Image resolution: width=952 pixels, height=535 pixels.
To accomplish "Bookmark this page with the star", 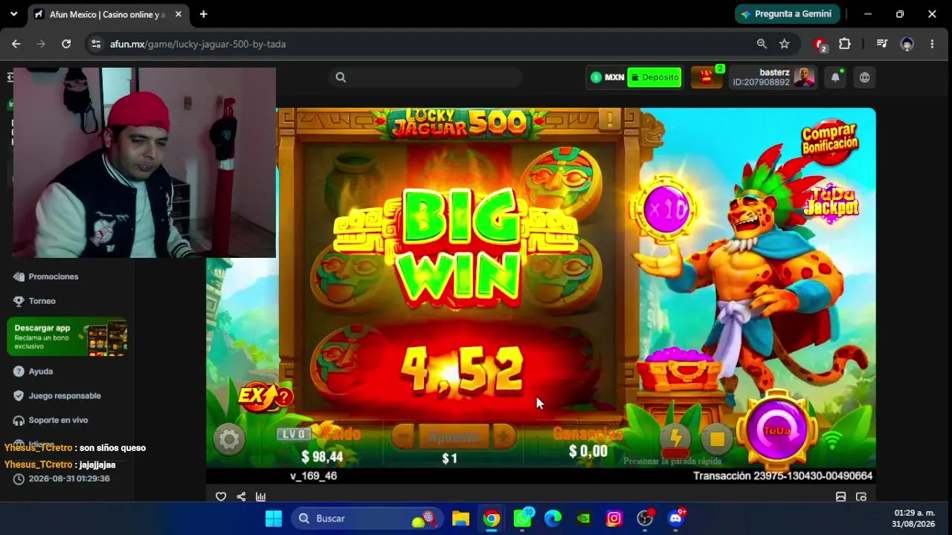I will click(784, 44).
